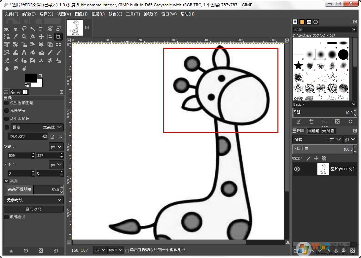Toggle visibility eye of 图片转PDF文件 layer
Screen dimensions: 361x258
(297, 169)
